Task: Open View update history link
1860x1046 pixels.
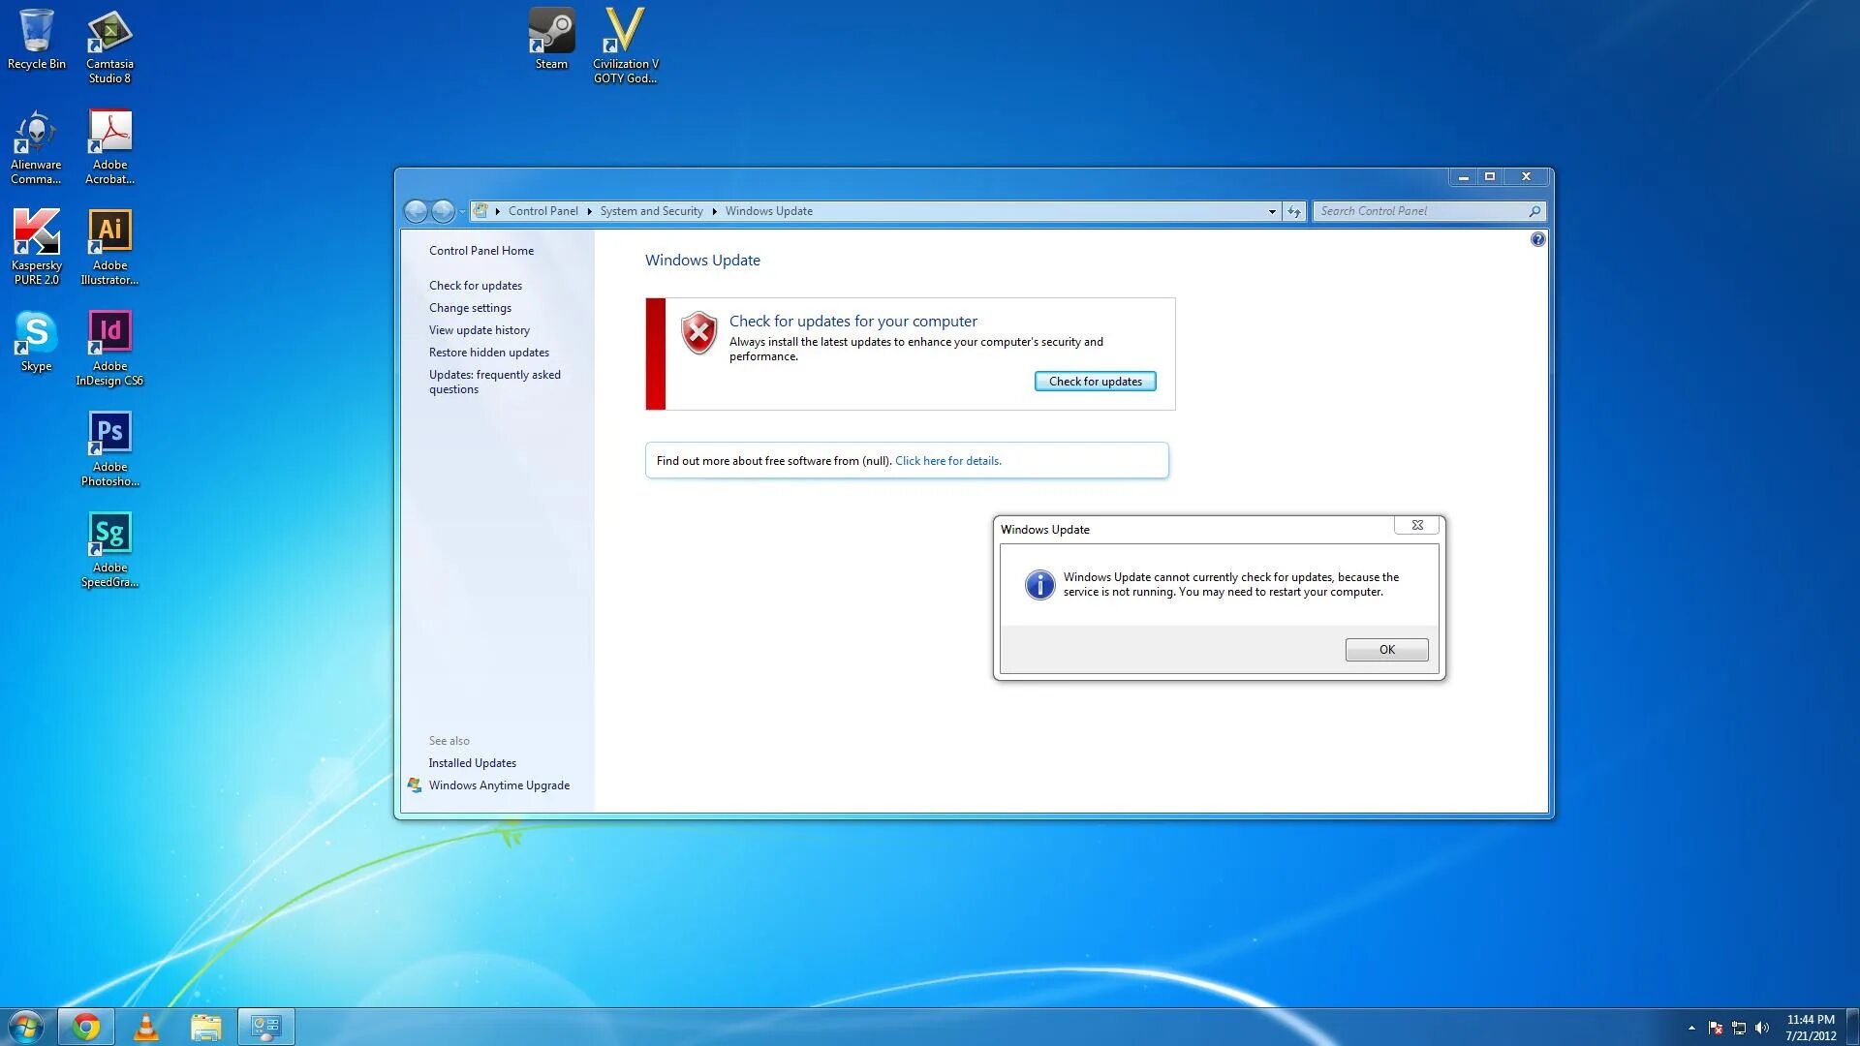Action: (479, 330)
